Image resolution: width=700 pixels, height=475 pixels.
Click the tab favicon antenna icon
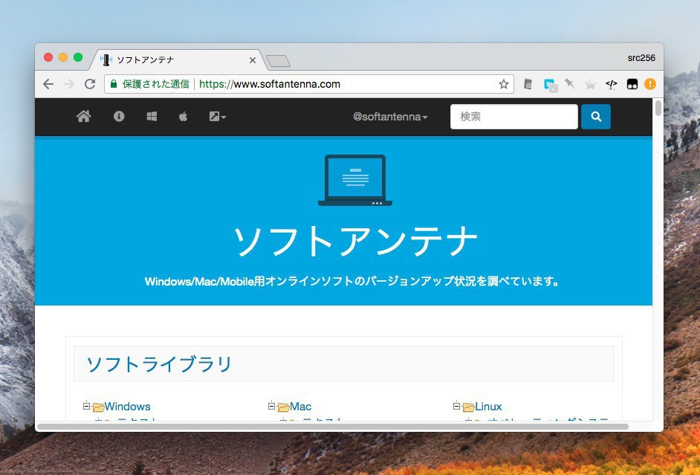click(106, 59)
